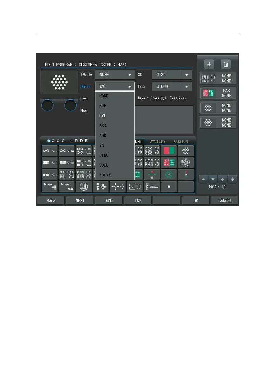Click the BACK button
Screen dimensions: 266x378
tap(51, 201)
